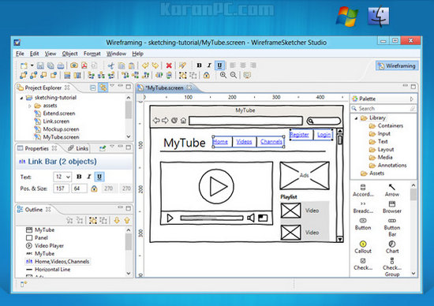Image resolution: width=434 pixels, height=306 pixels.
Task: Click the red Delete icon in toolbar
Action: [169, 65]
